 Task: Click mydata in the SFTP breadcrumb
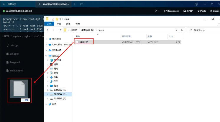pyautogui.click(x=17, y=36)
